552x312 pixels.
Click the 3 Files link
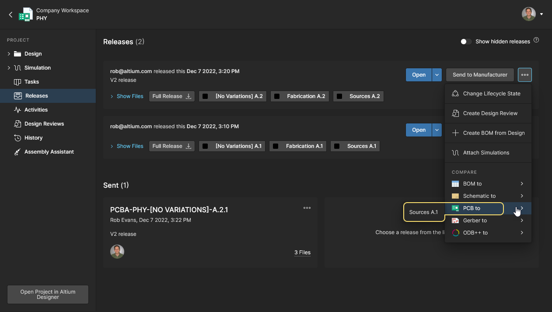tap(302, 252)
